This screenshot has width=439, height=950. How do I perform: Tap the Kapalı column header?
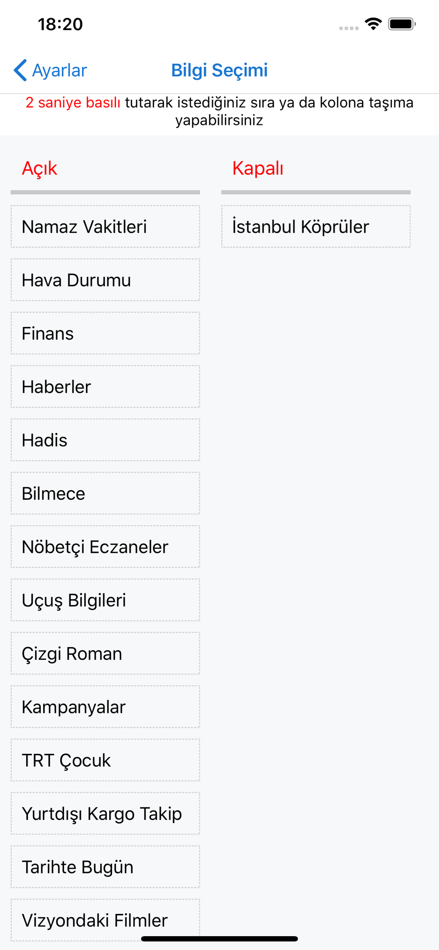pyautogui.click(x=258, y=168)
